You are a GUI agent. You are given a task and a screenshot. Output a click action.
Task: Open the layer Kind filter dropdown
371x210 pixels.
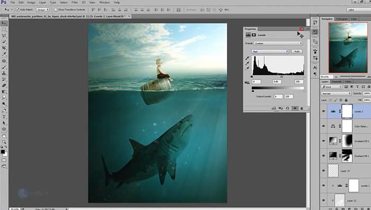pos(332,87)
